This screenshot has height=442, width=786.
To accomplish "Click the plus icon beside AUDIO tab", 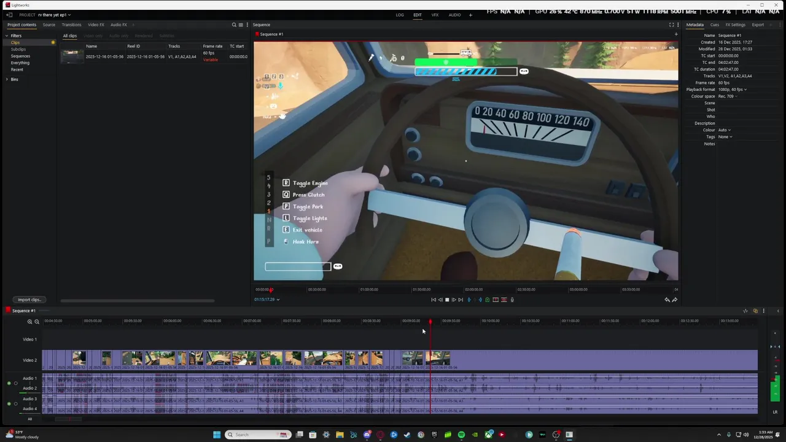I will point(471,15).
